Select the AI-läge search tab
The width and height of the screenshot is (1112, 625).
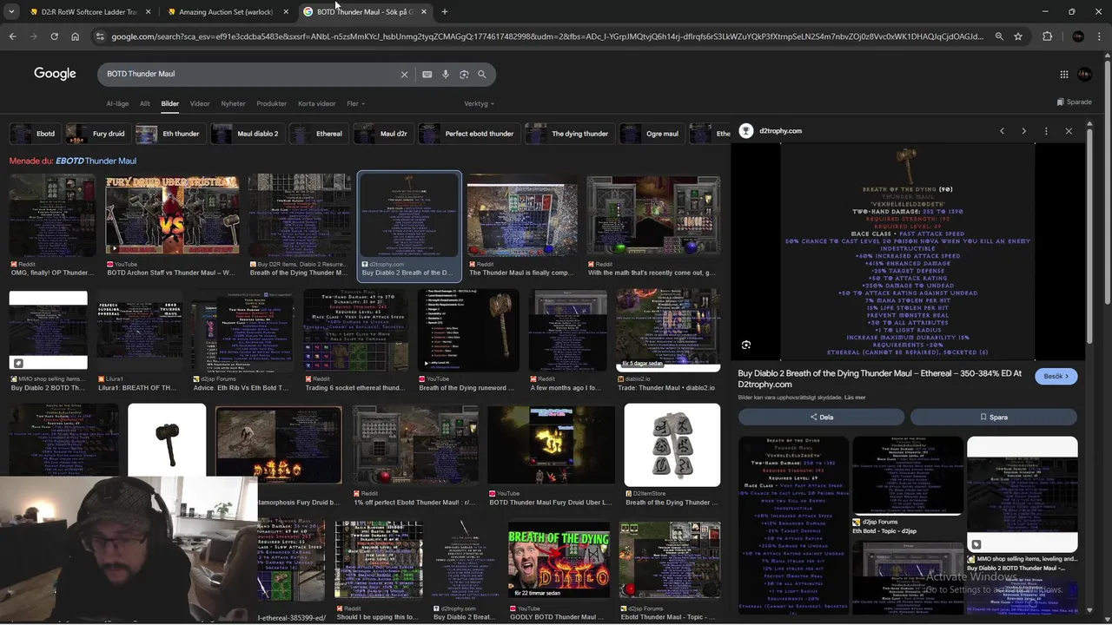[117, 103]
